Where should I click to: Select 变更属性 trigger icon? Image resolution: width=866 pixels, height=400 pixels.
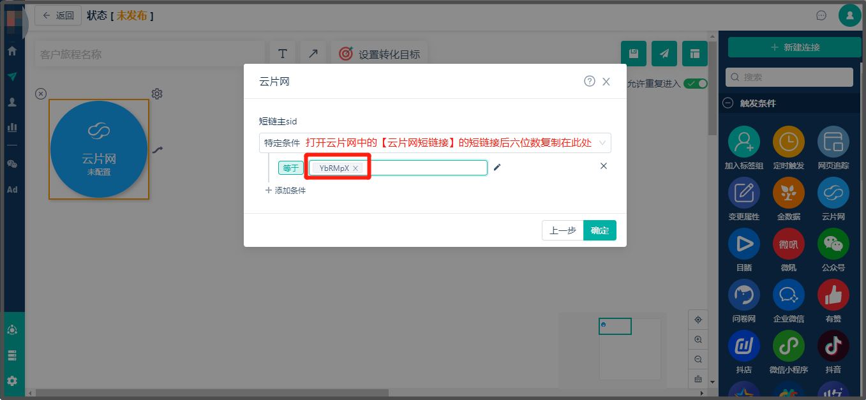[x=744, y=193]
